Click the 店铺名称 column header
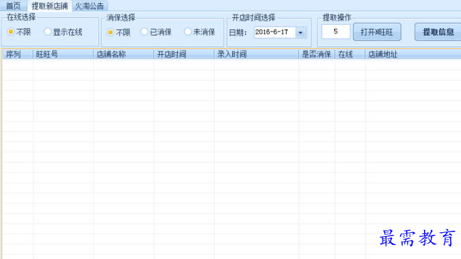461x259 pixels. coord(123,54)
